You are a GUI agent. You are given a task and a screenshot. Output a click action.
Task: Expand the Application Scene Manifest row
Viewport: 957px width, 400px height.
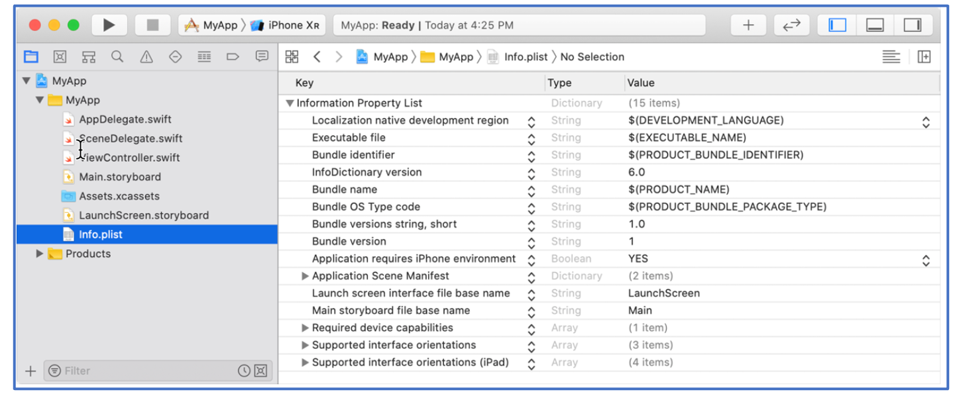(x=306, y=276)
